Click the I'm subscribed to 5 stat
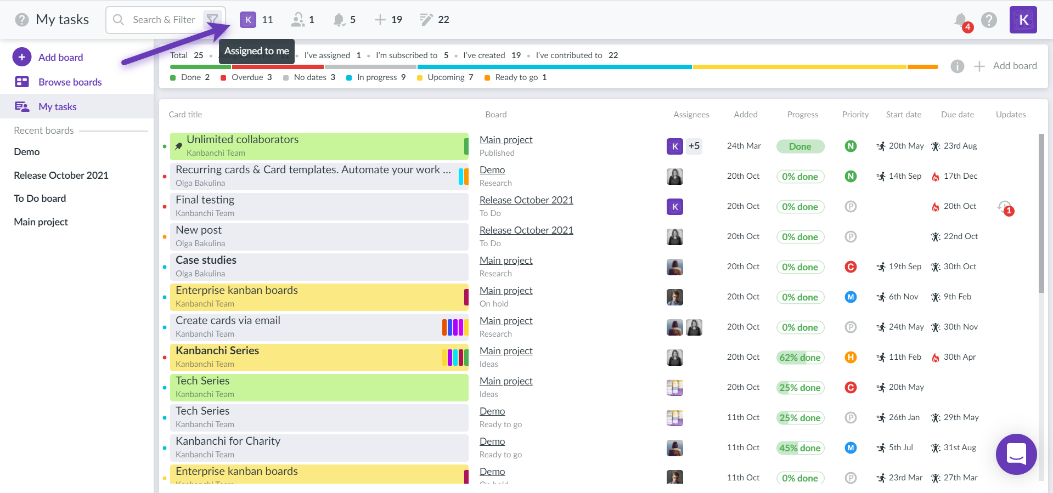This screenshot has width=1053, height=493. coord(412,55)
